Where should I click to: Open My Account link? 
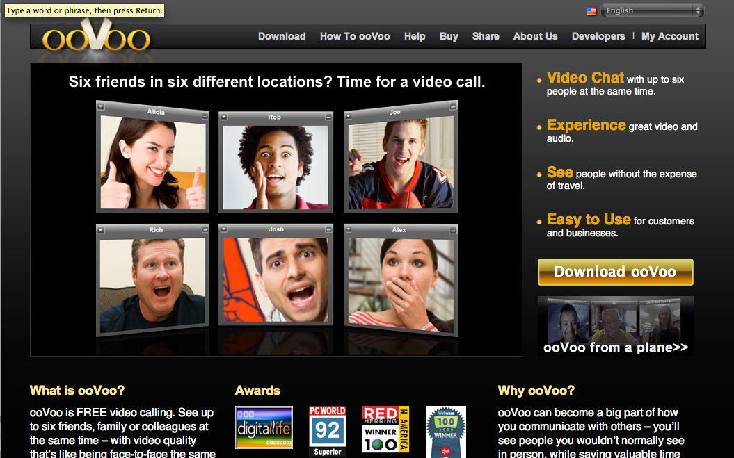point(670,36)
